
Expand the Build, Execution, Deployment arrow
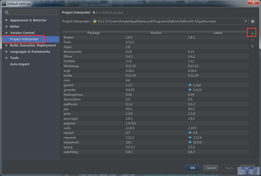7,45
